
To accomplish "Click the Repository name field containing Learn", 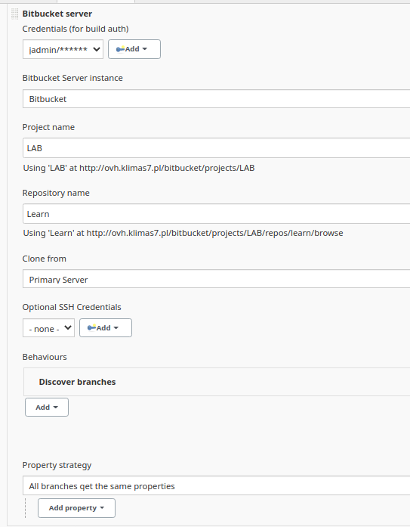I will [x=217, y=214].
